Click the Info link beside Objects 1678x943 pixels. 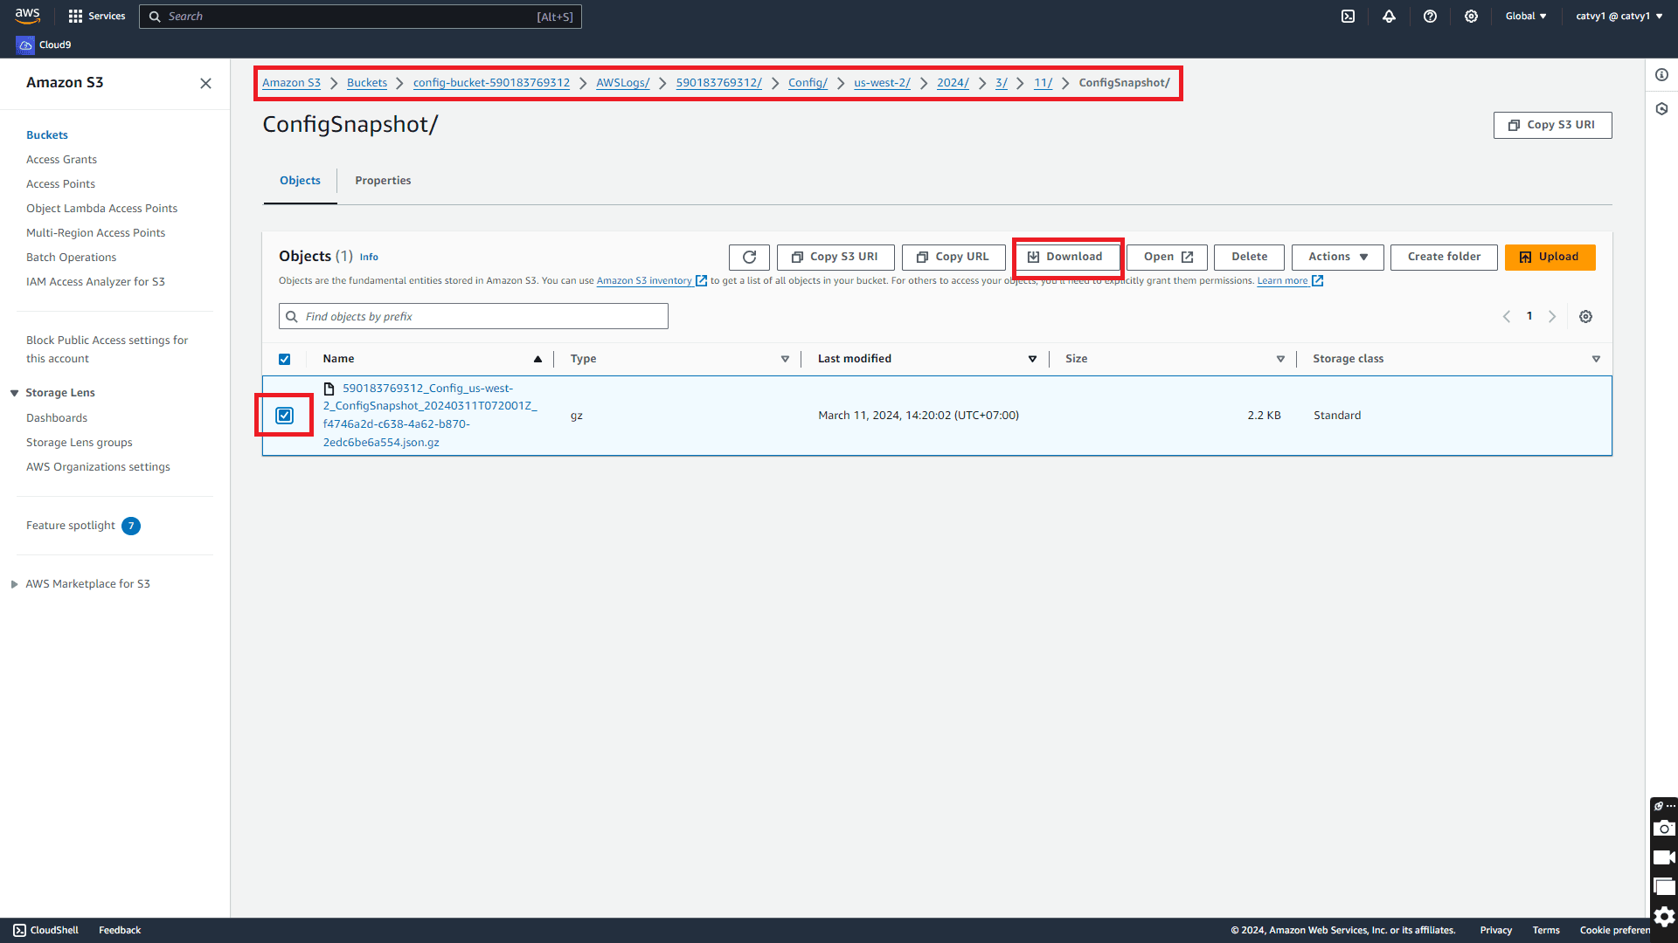[x=369, y=258]
